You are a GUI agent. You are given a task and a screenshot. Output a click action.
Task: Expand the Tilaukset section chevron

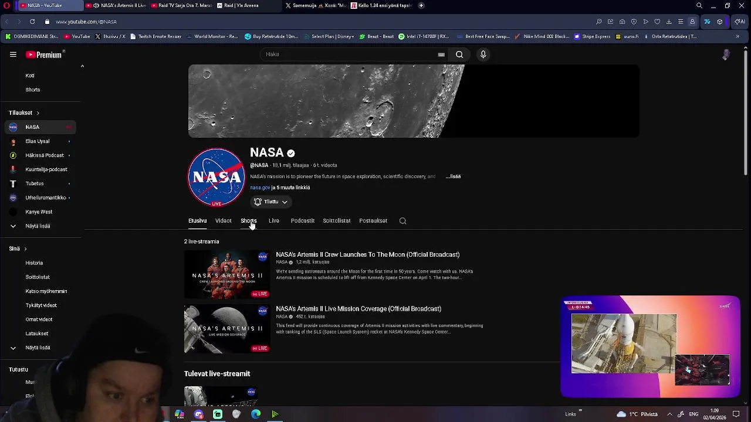click(38, 113)
